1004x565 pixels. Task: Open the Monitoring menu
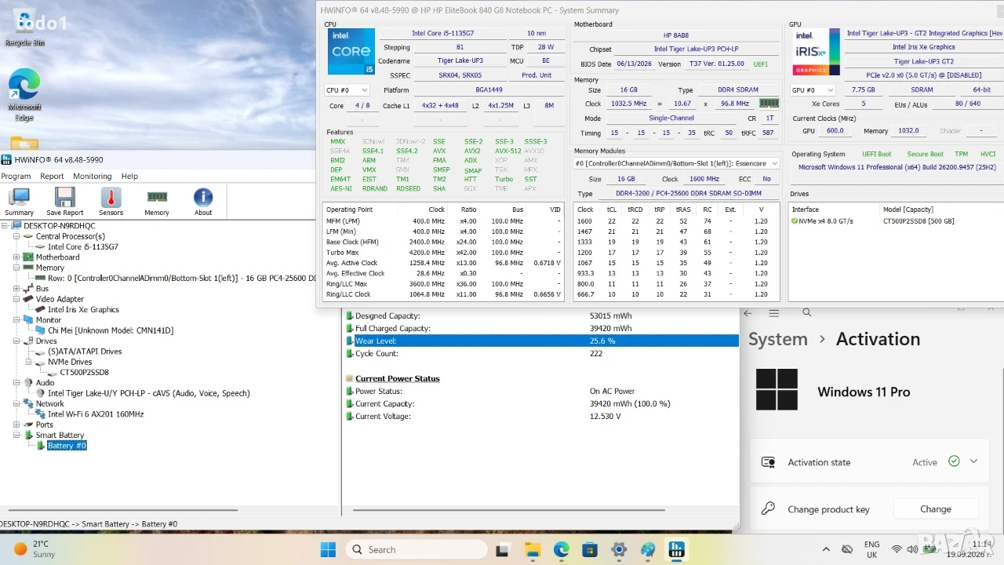click(93, 176)
